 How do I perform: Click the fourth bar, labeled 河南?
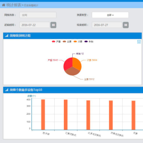(x=111, y=115)
